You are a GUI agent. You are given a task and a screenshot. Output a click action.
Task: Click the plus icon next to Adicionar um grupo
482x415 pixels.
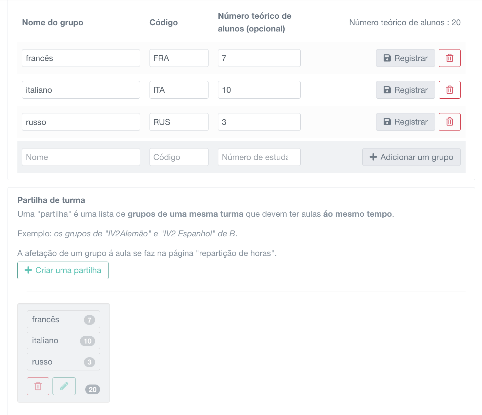(x=373, y=157)
